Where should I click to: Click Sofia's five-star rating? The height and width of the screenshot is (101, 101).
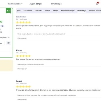(x=24, y=87)
